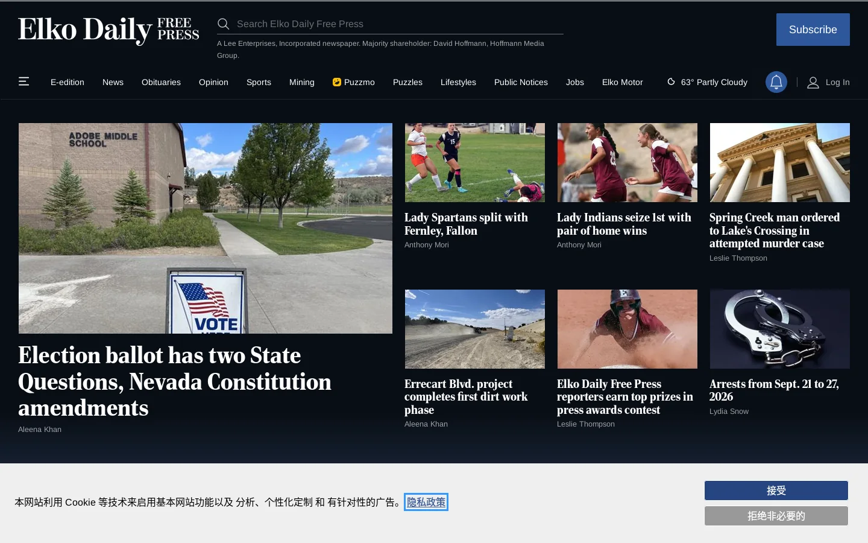The image size is (868, 543).
Task: Open the Adobe Middle School vote photo
Action: click(206, 228)
